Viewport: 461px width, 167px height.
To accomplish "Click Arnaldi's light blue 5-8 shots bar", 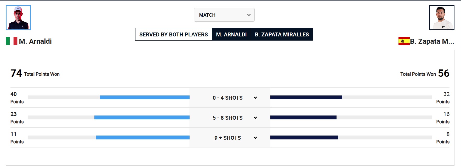I will [142, 118].
